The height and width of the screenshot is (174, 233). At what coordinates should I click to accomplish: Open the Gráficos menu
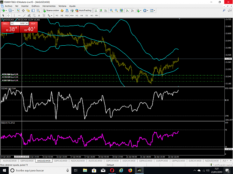pos(35,6)
